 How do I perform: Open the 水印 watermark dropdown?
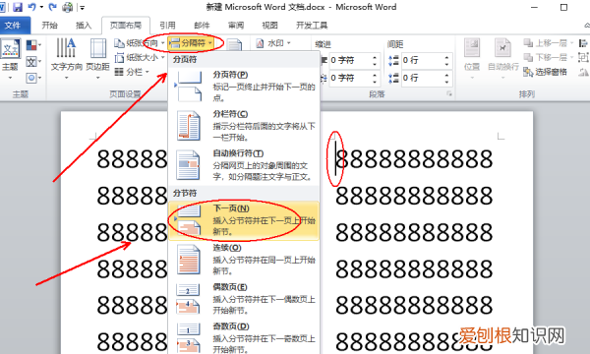click(x=273, y=43)
